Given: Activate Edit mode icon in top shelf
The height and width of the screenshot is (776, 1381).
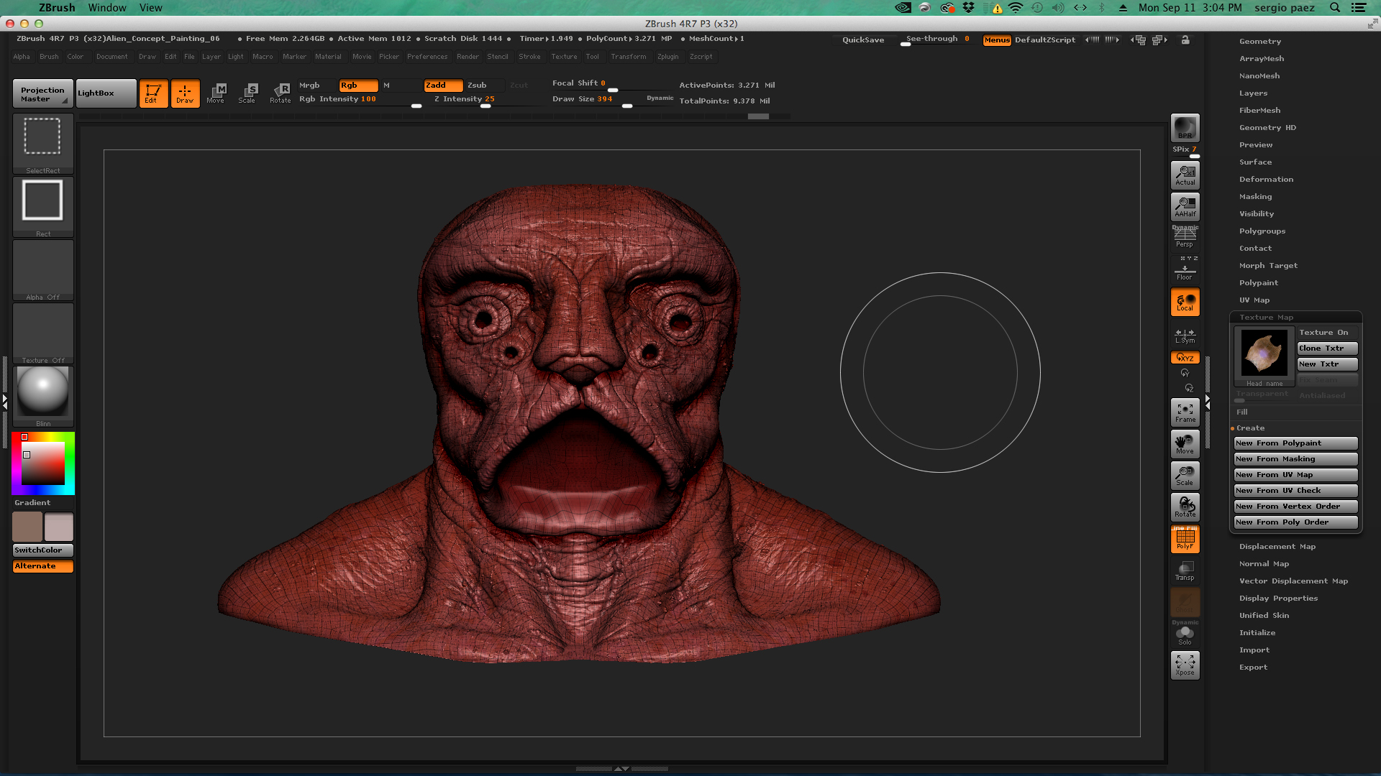Looking at the screenshot, I should coord(153,93).
